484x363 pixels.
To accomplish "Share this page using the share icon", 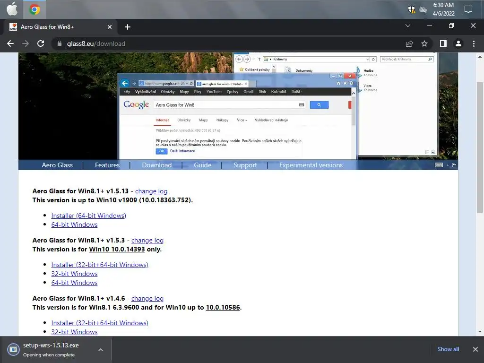I will 409,43.
